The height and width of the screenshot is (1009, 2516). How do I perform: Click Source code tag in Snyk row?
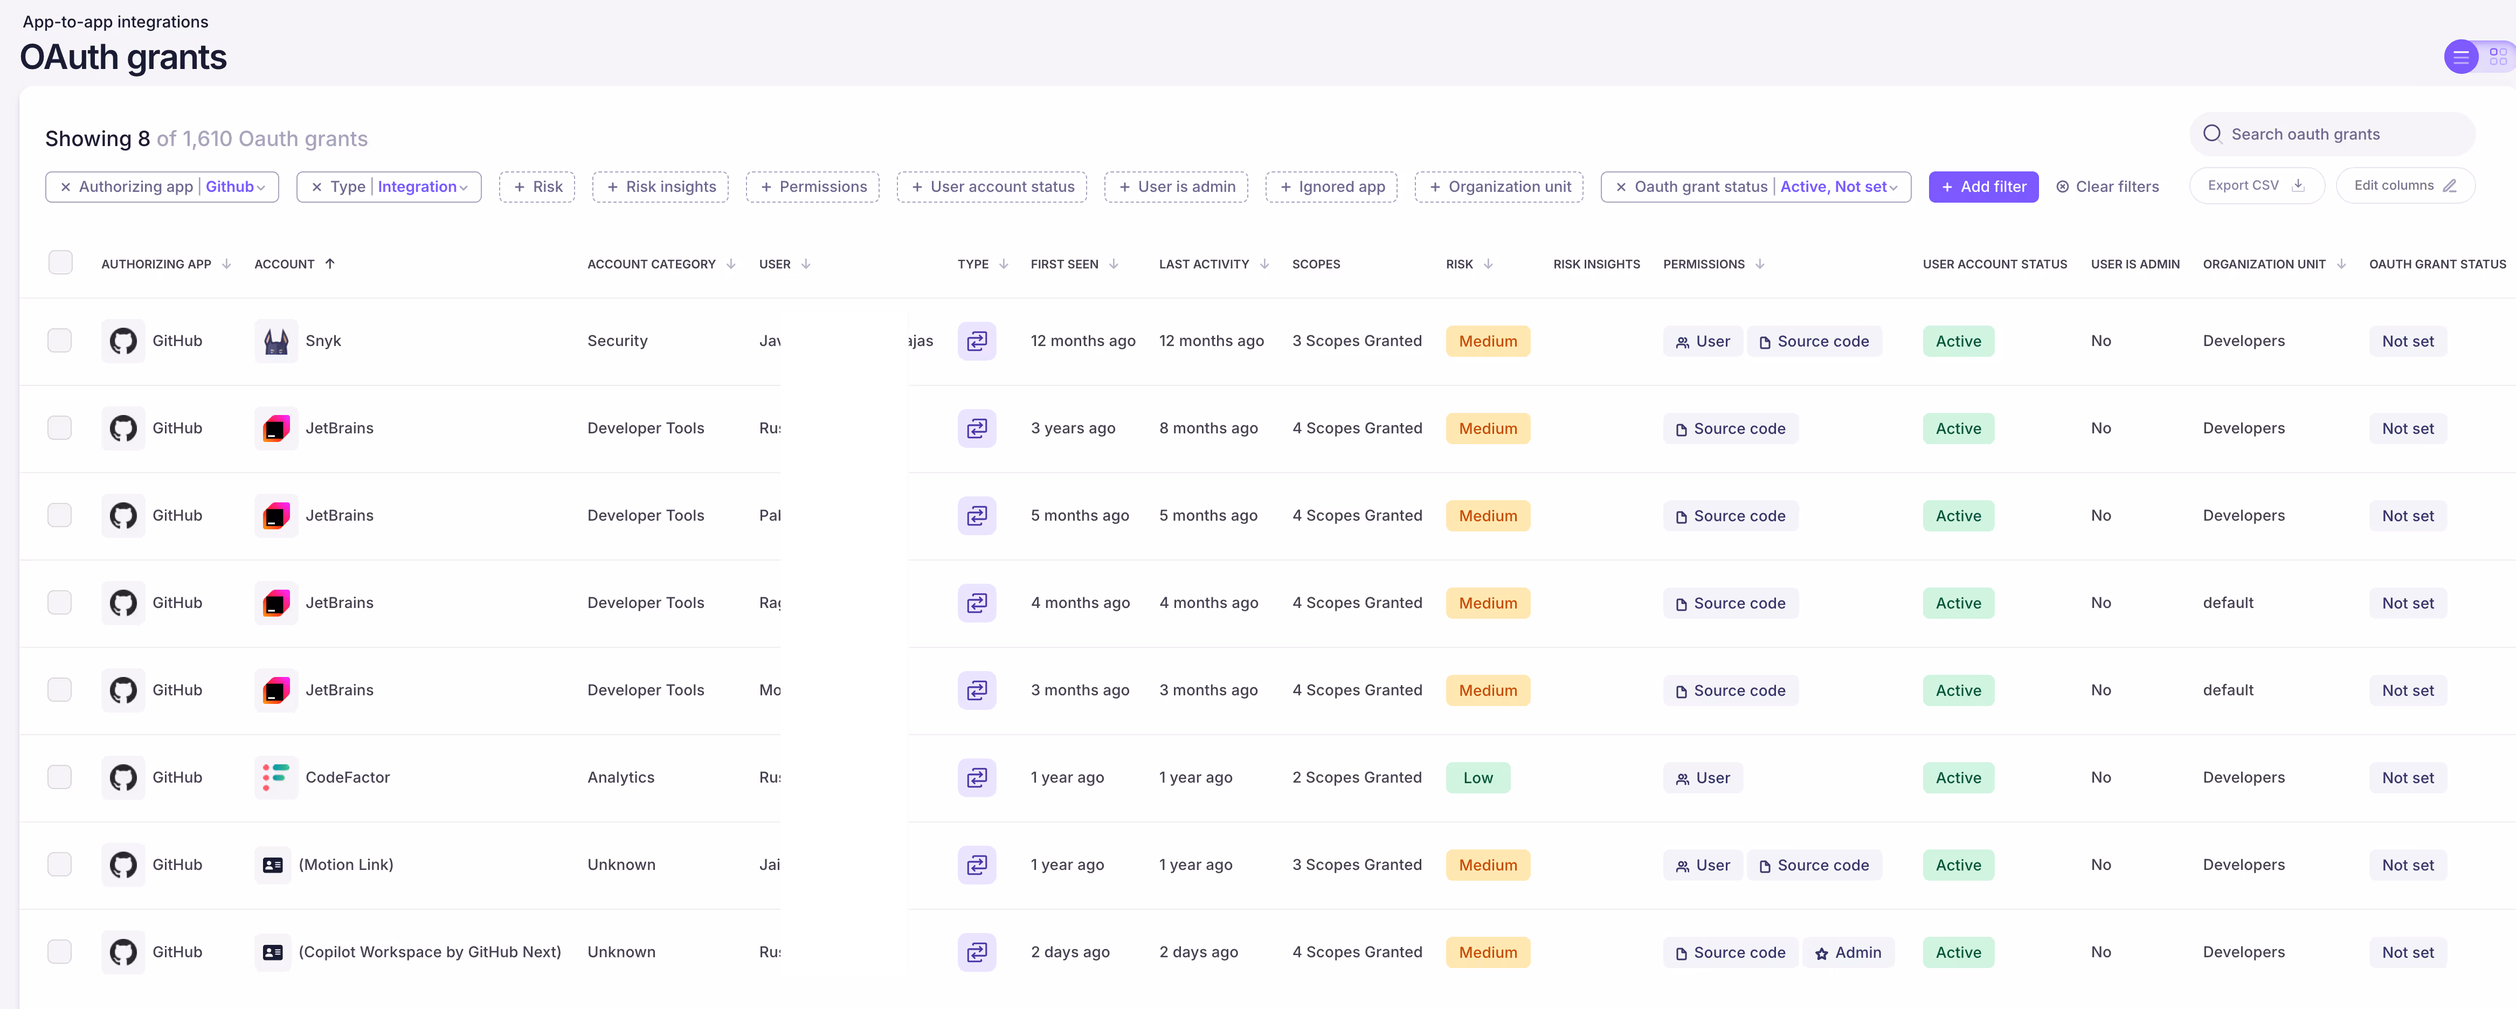(1814, 341)
